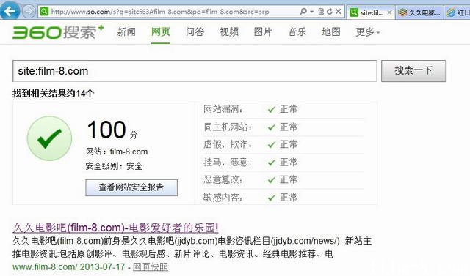Image resolution: width=470 pixels, height=276 pixels.
Task: Click the 360搜索 logo
Action: pos(58,32)
